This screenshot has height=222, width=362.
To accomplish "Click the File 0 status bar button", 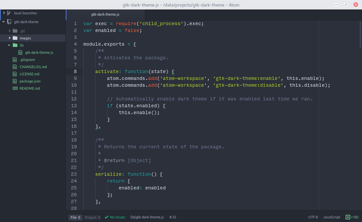I will (x=75, y=217).
